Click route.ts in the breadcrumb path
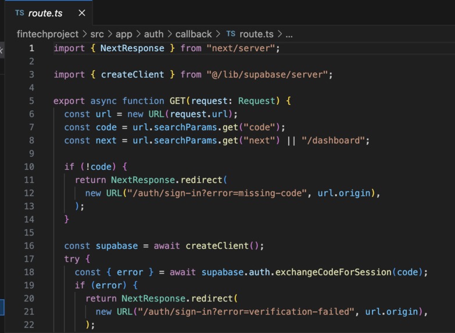Image resolution: width=455 pixels, height=333 pixels. (x=256, y=34)
